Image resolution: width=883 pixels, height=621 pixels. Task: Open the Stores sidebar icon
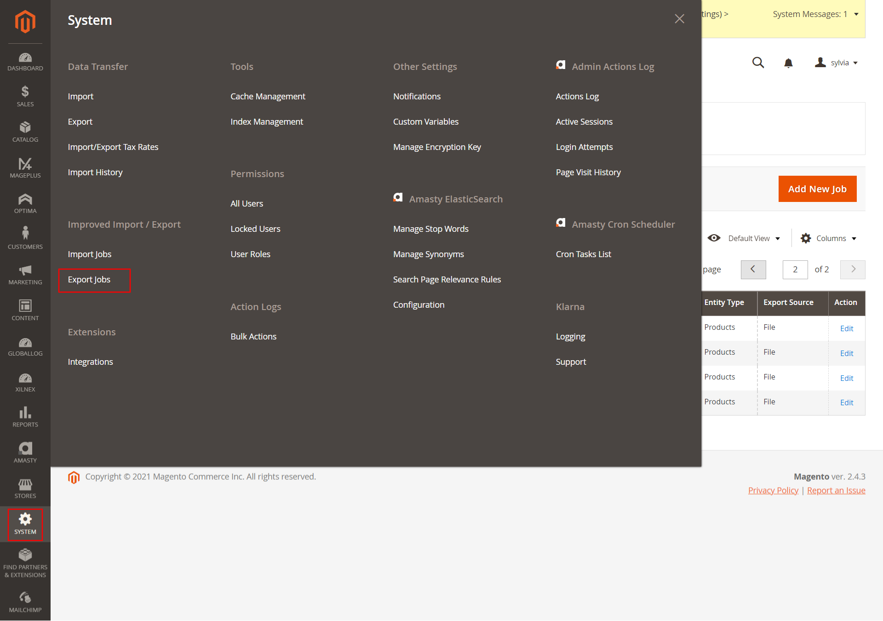pos(25,489)
